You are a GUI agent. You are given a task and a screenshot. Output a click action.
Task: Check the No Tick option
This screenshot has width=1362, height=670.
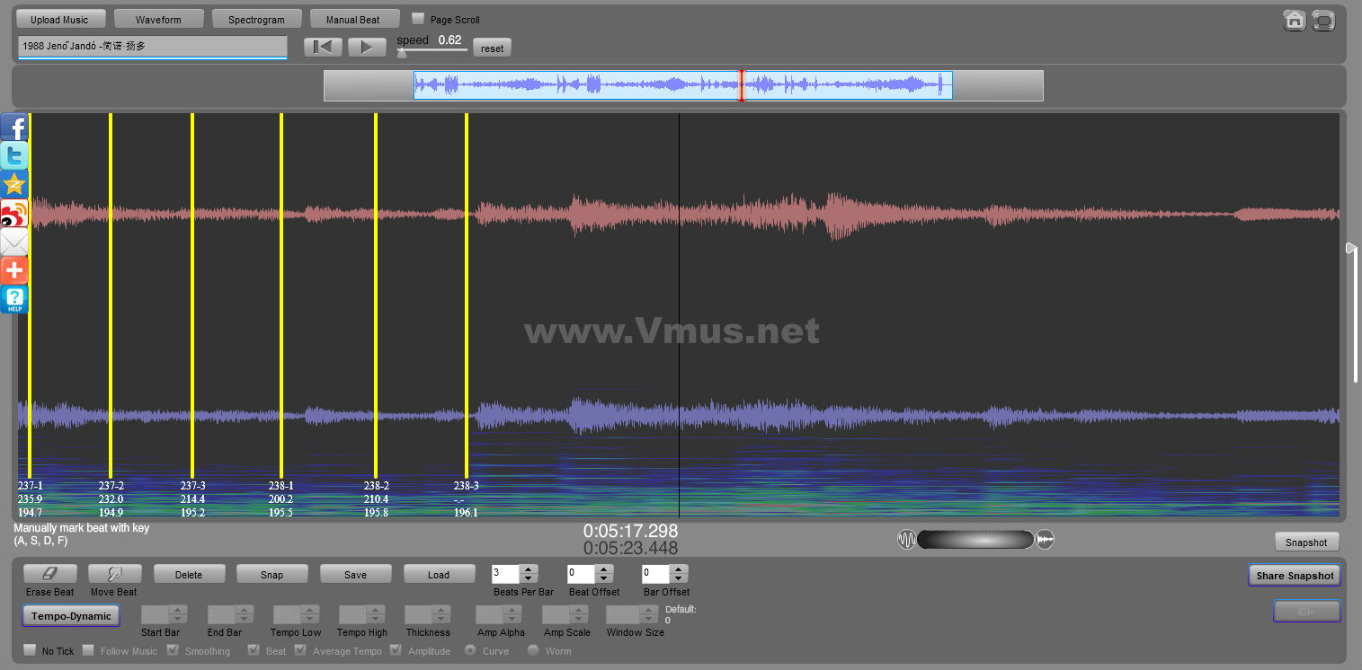coord(30,650)
